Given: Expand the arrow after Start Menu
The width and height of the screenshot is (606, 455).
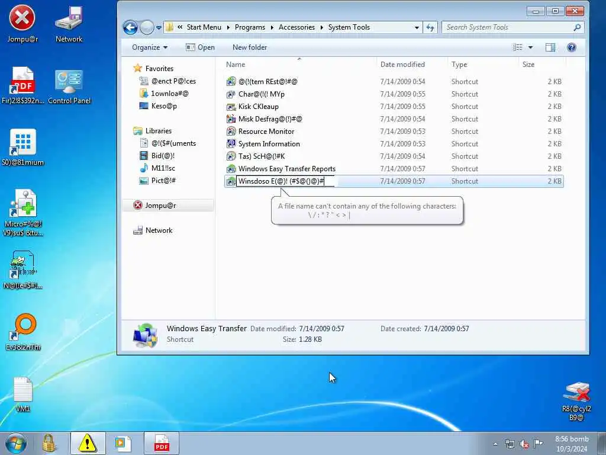Looking at the screenshot, I should (x=228, y=27).
